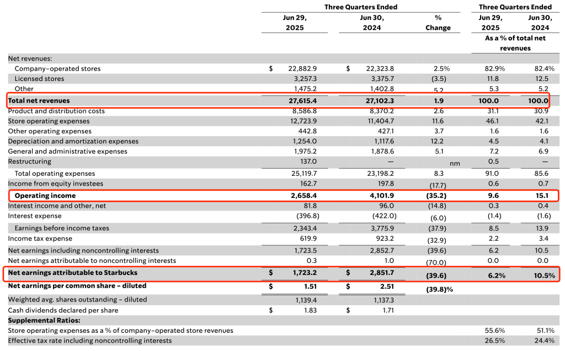
Task: Click the 2,851.7 Starbucks net earnings figure
Action: (382, 273)
